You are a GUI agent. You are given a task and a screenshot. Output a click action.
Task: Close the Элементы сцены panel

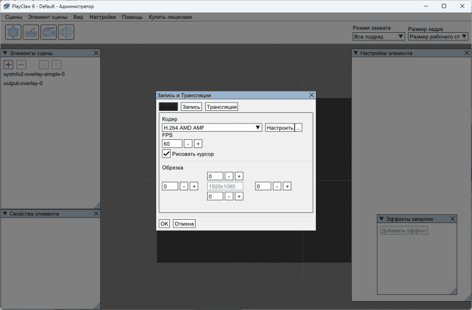[96, 53]
